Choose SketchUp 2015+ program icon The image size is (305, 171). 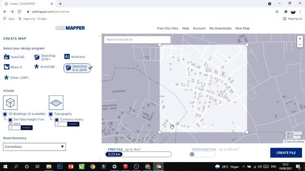tap(37, 57)
